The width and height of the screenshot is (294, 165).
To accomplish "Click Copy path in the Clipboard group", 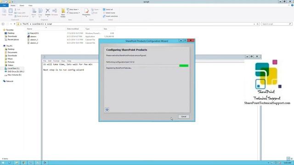I will point(20,13).
